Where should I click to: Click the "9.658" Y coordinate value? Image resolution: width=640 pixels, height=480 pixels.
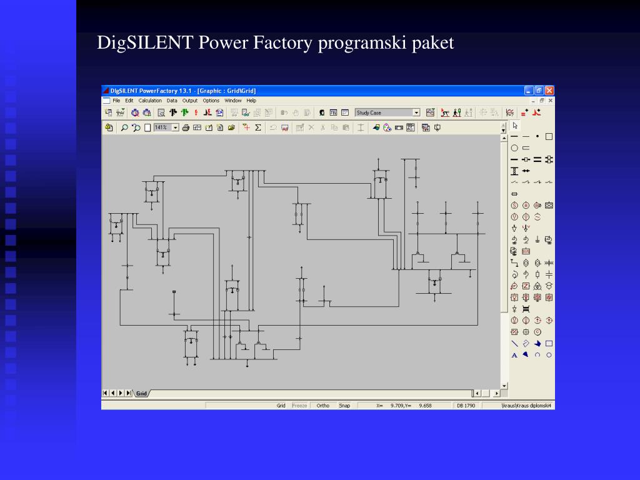(x=425, y=405)
